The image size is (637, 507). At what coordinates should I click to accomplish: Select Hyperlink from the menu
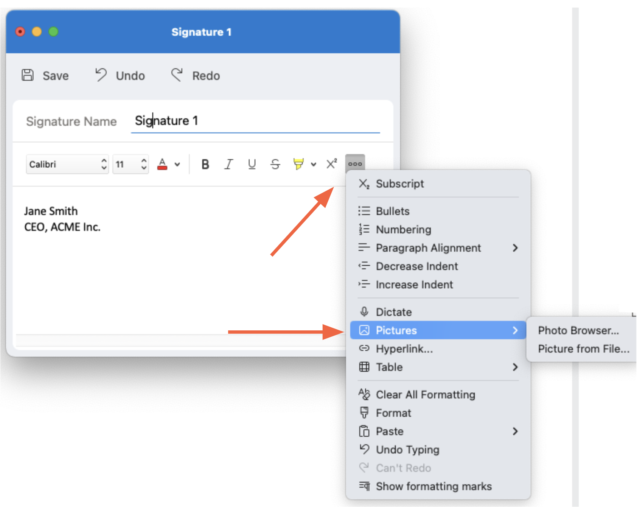click(405, 349)
